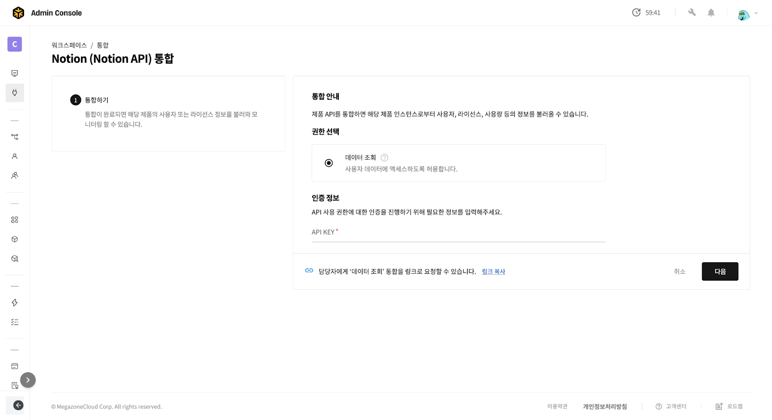Open the wrench settings icon
Image resolution: width=772 pixels, height=420 pixels.
[x=692, y=13]
